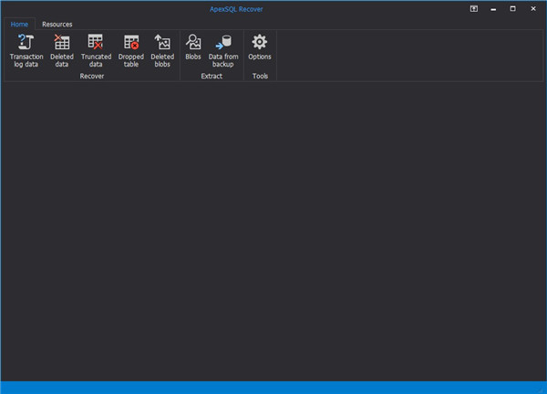The height and width of the screenshot is (394, 547).
Task: Open Transaction log data recovery
Action: [x=26, y=50]
